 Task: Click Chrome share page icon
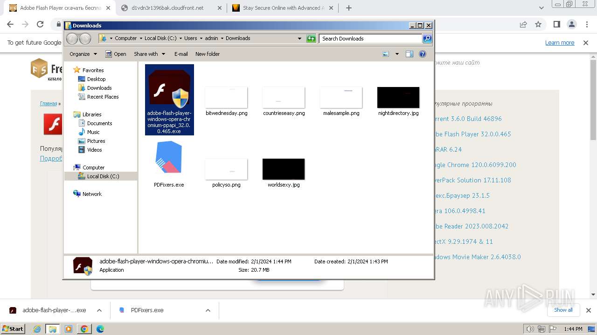point(523,24)
